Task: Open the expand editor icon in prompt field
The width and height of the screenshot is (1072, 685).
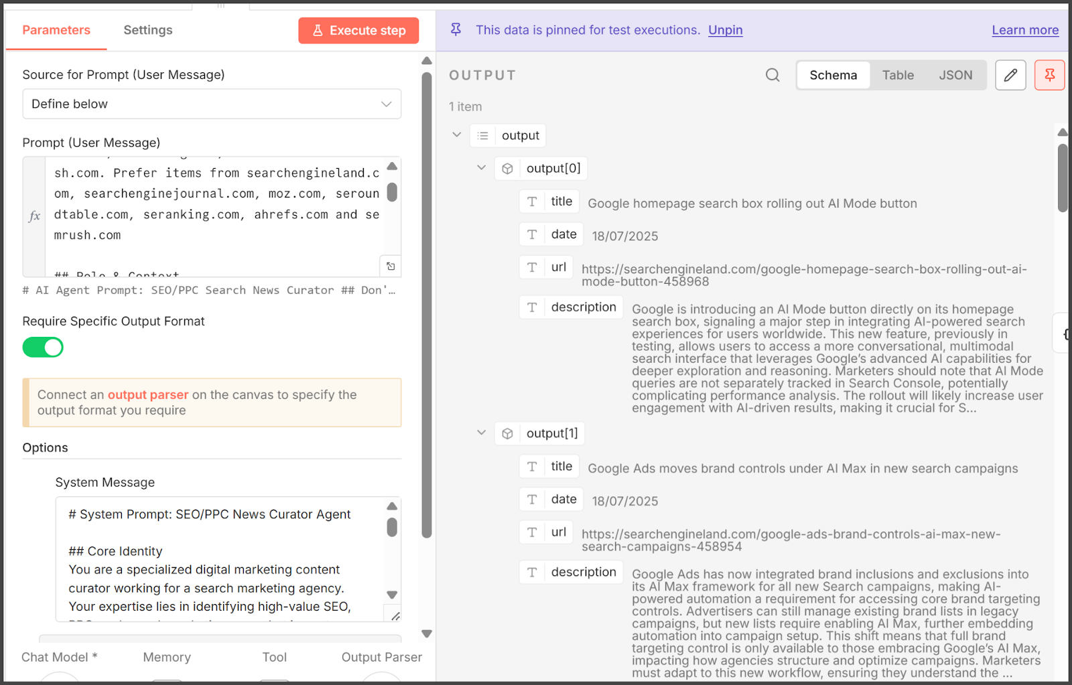Action: pos(391,266)
